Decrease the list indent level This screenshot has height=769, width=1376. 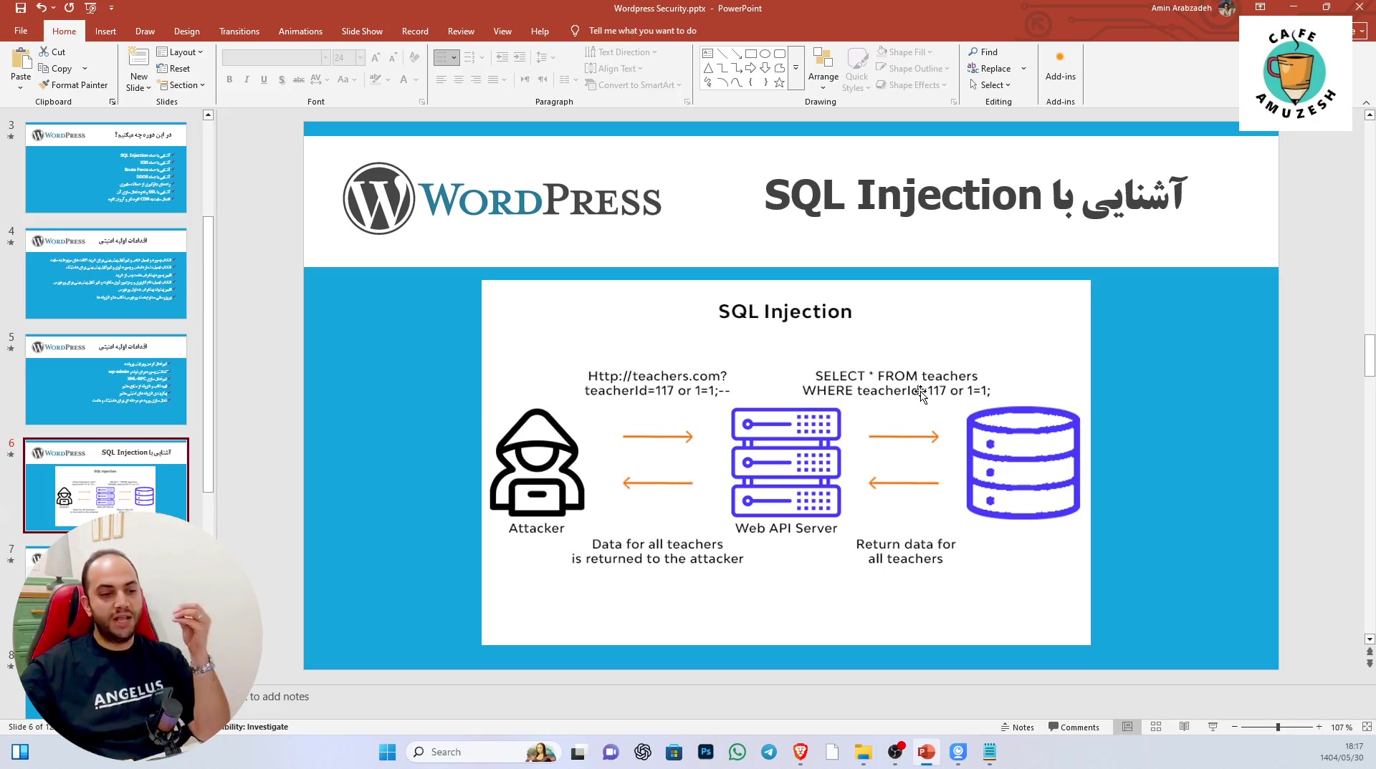pos(502,57)
